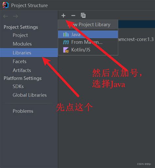The height and width of the screenshot is (168, 155).
Task: Click the forward navigation arrow
Action: (15, 16)
